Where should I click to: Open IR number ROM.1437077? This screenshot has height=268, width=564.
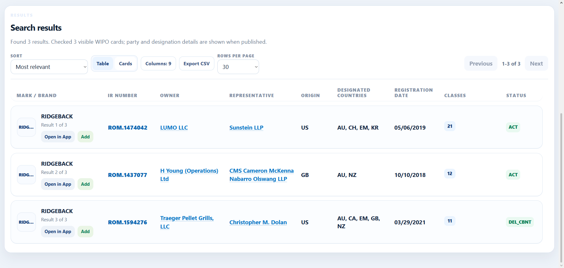click(128, 175)
